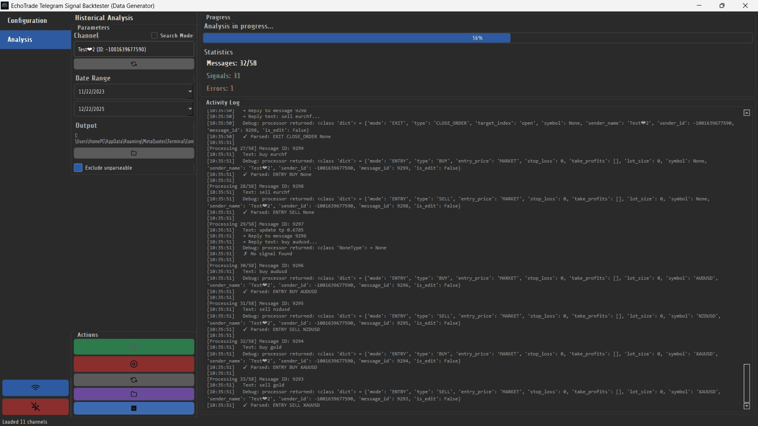Click the Loaded 11 channels status text
The height and width of the screenshot is (426, 758).
(x=24, y=422)
